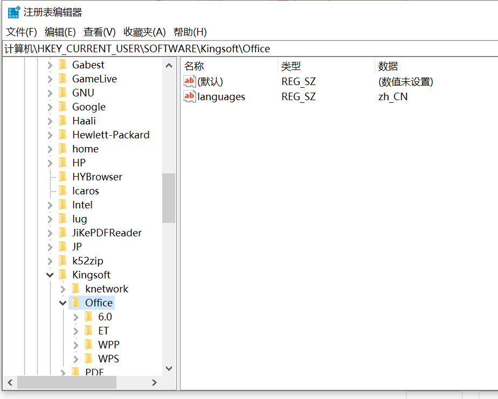Click the WPS subkey folder icon
This screenshot has width=498, height=399.
pyautogui.click(x=89, y=359)
